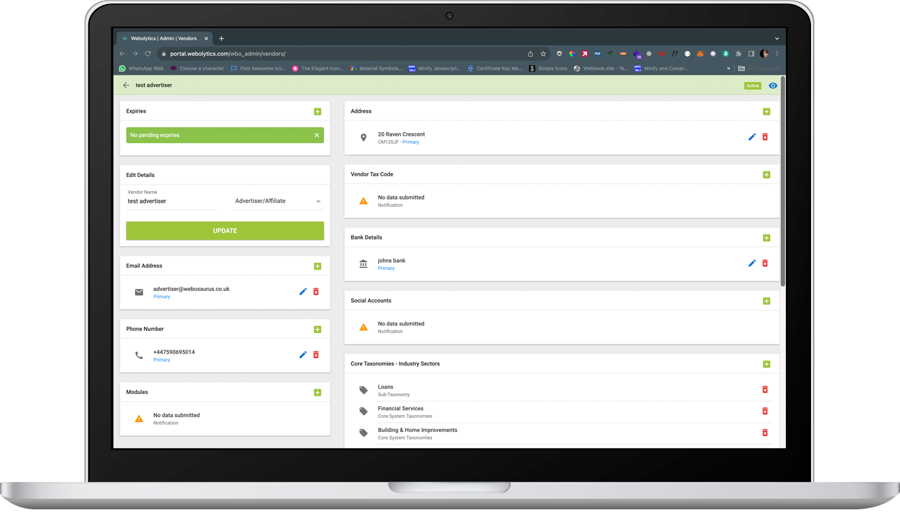The height and width of the screenshot is (529, 900).
Task: Edit the 20 Raven Crescent address
Action: pyautogui.click(x=751, y=136)
